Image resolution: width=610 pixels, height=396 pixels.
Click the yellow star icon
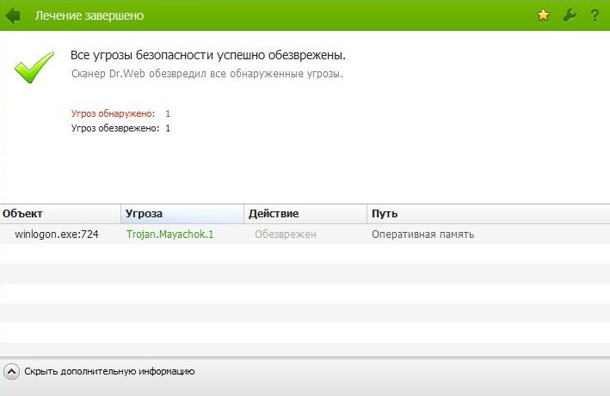click(543, 15)
